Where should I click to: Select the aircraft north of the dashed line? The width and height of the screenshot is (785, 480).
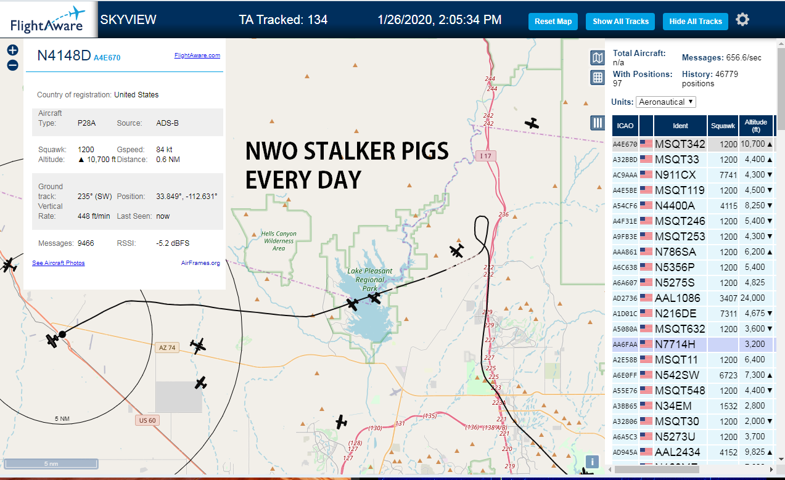[x=532, y=123]
